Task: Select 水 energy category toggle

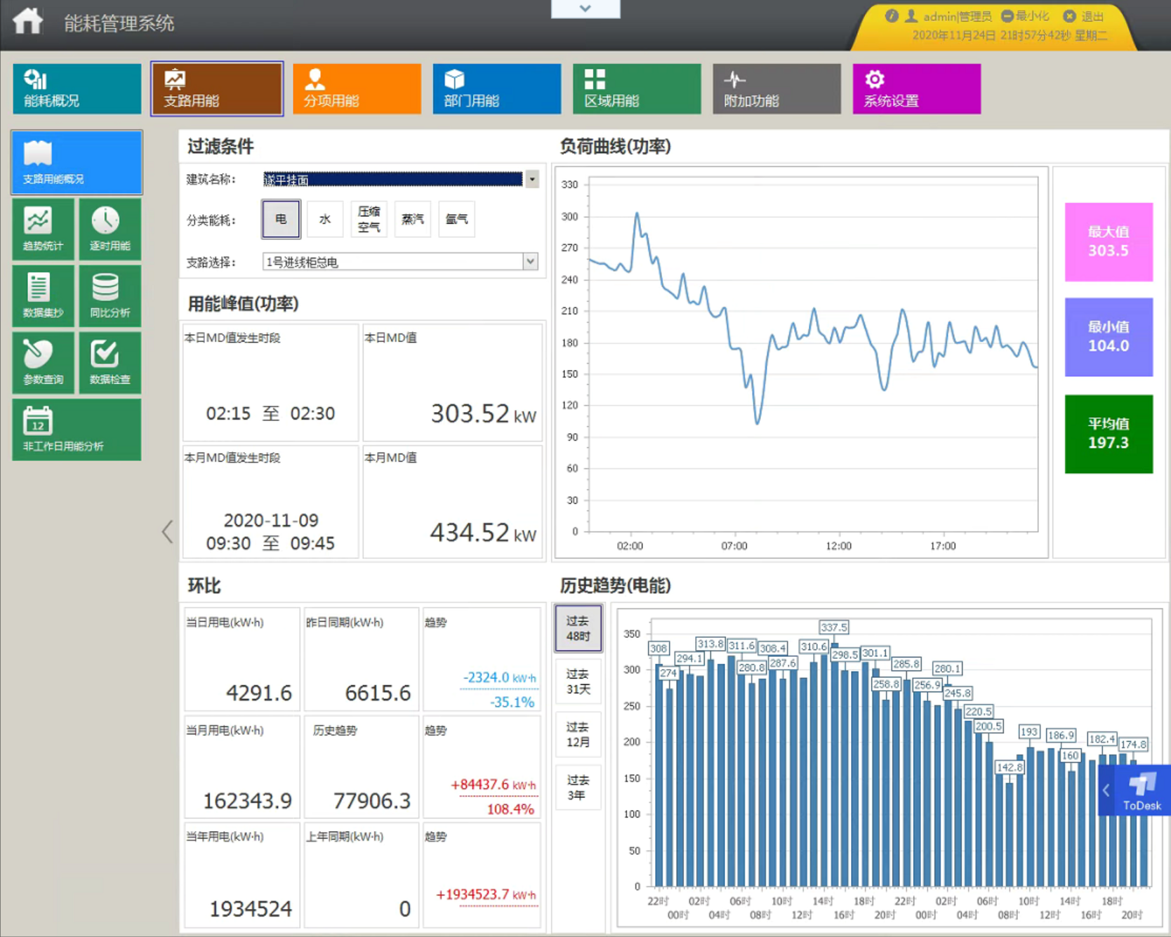Action: click(325, 220)
